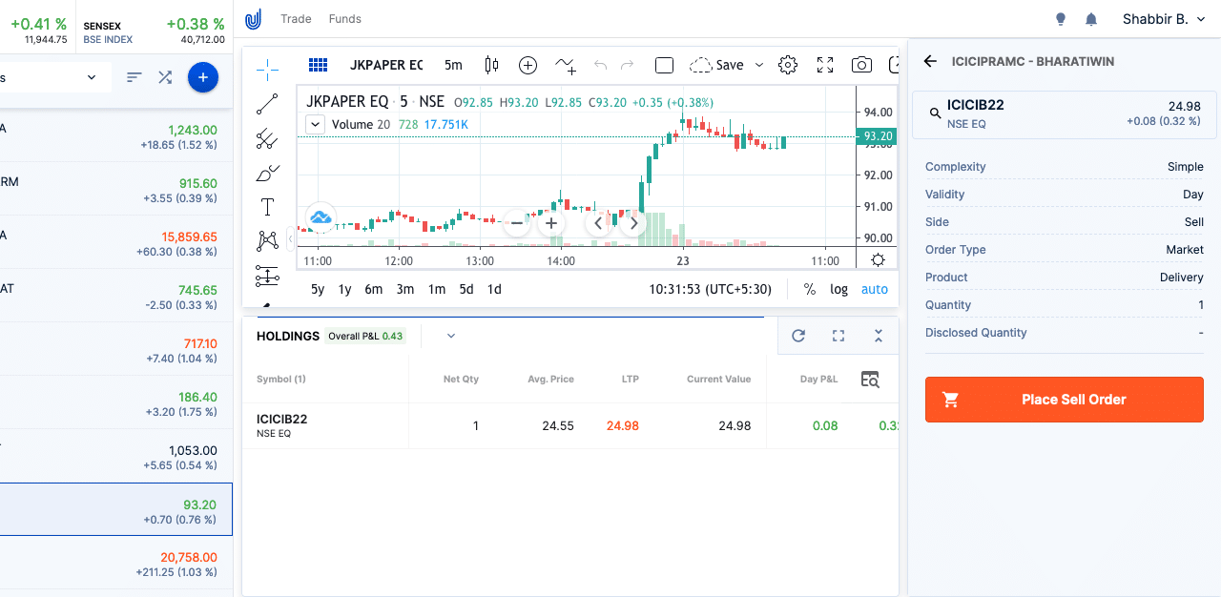Image resolution: width=1221 pixels, height=597 pixels.
Task: Click the undo arrow in chart toolbar
Action: click(600, 65)
